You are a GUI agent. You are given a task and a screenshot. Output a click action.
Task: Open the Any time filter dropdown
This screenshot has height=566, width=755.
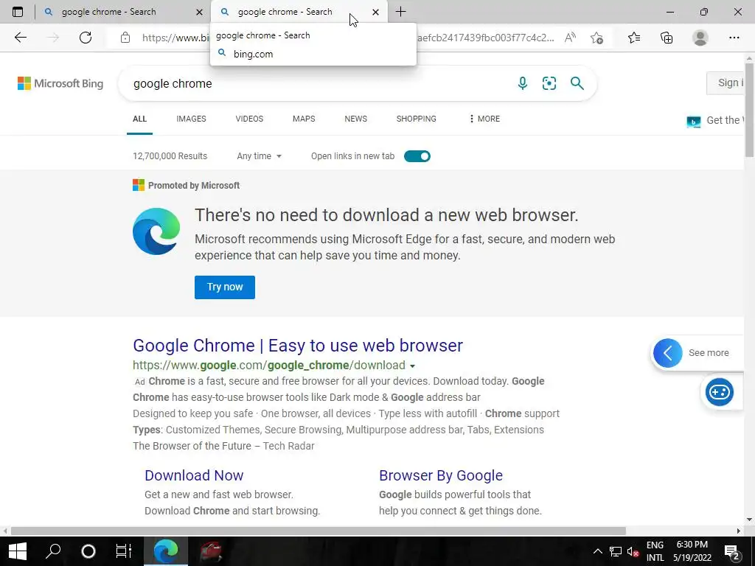point(259,156)
